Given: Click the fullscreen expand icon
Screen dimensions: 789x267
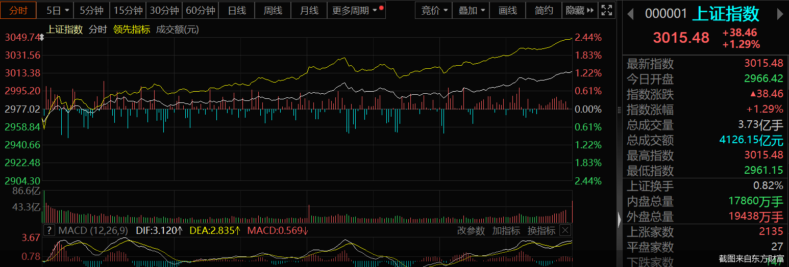Looking at the screenshot, I should pyautogui.click(x=606, y=10).
